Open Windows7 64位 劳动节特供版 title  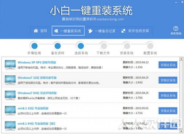(37, 93)
